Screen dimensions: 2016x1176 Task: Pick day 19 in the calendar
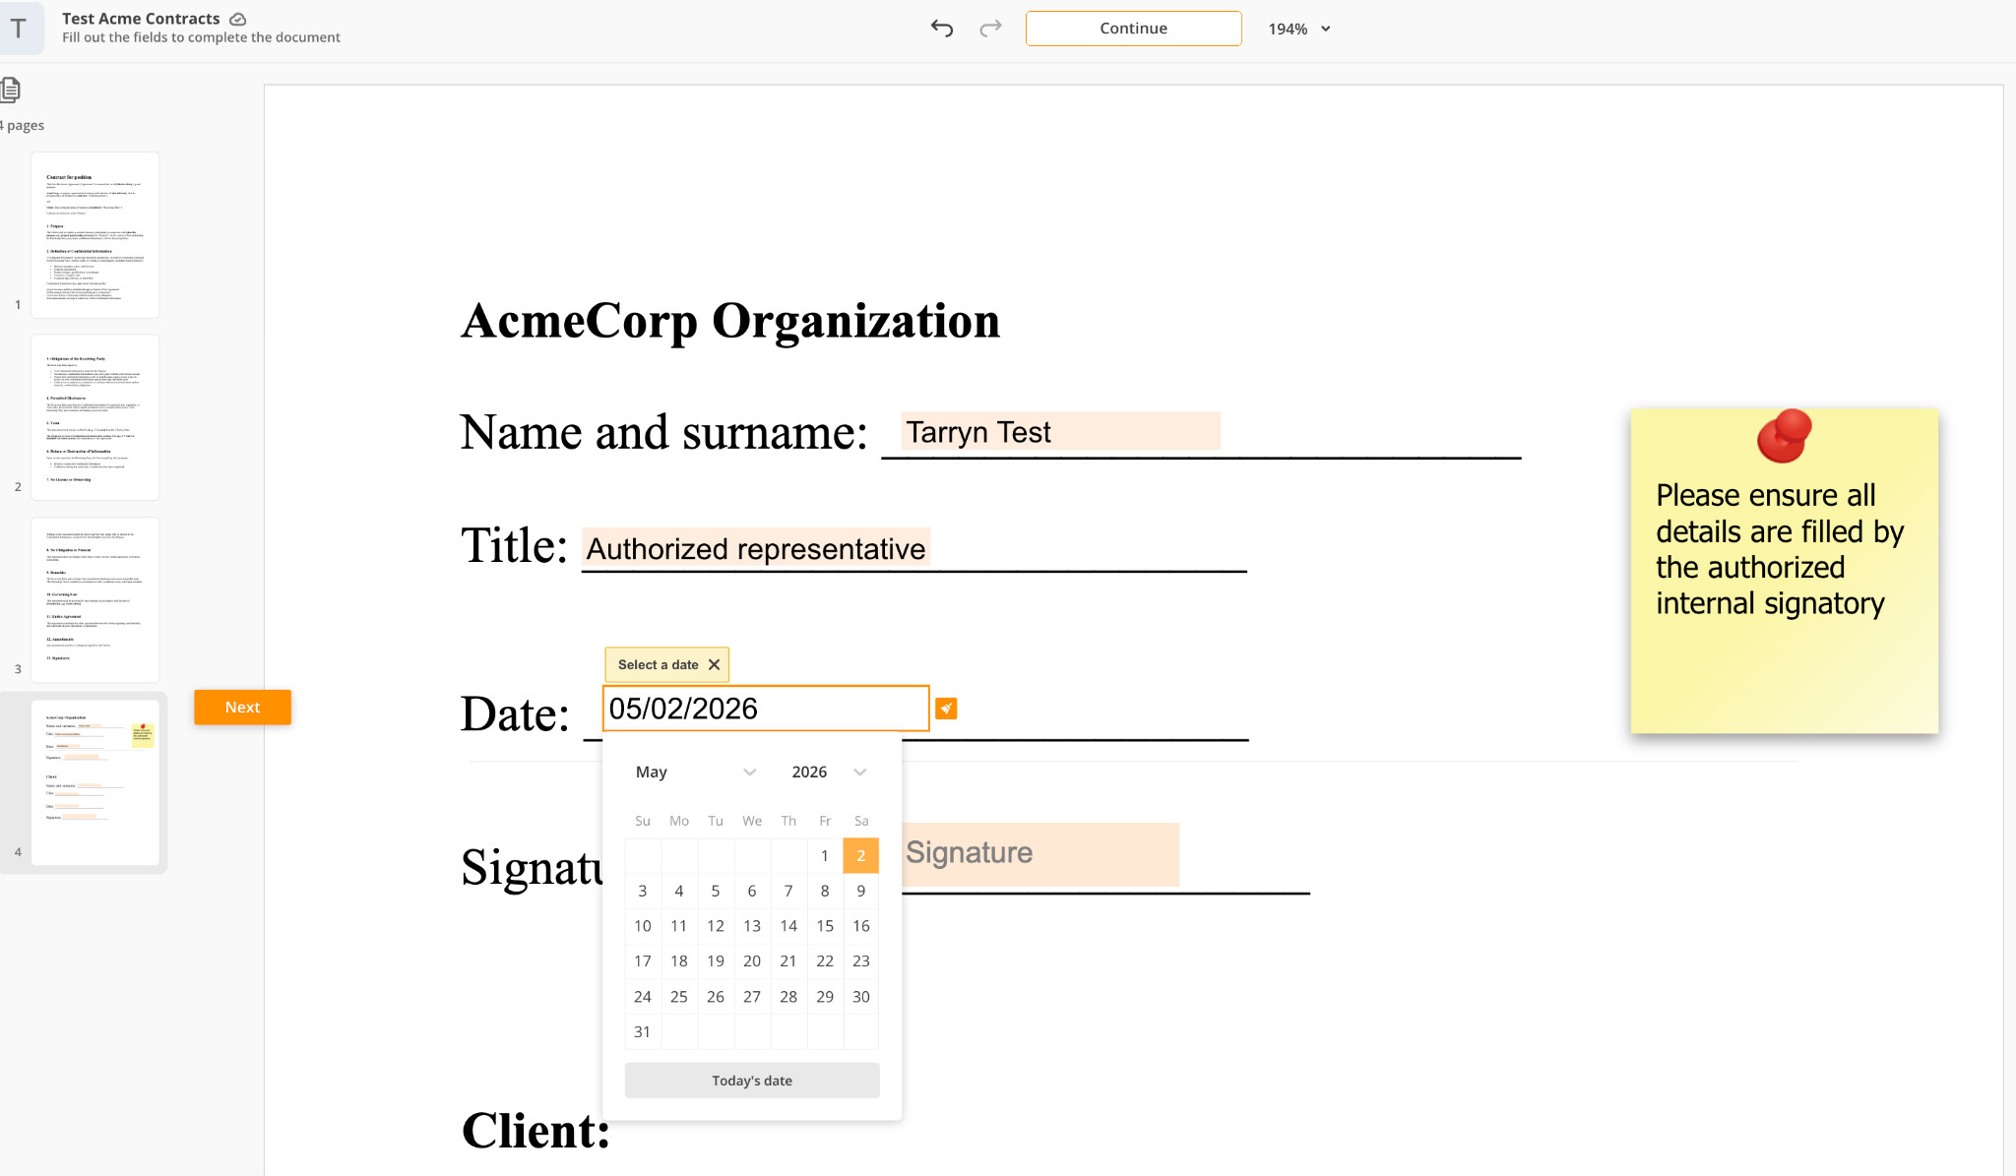tap(716, 961)
